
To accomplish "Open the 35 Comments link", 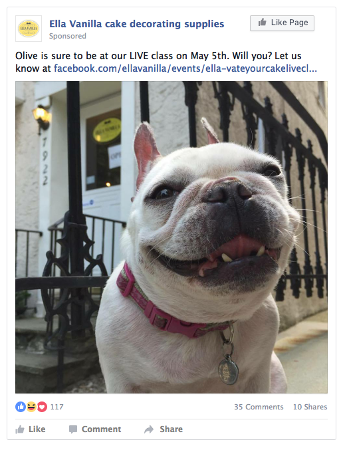I will [x=259, y=407].
